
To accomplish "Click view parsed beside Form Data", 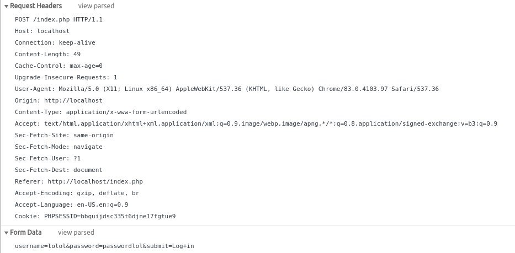I will coord(76,233).
